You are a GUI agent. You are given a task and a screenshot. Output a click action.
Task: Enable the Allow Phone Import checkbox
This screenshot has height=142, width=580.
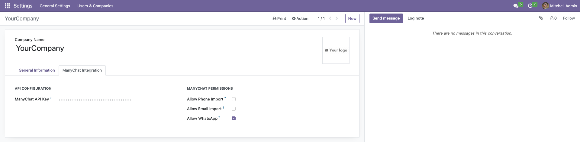(x=234, y=99)
